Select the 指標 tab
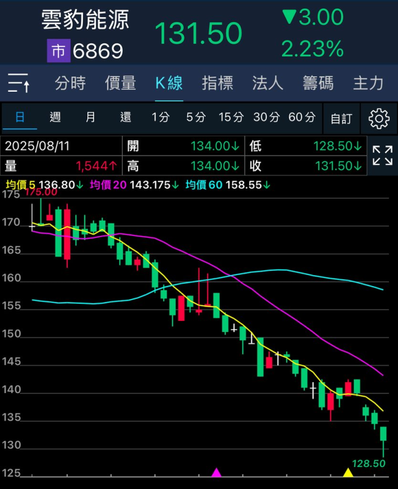Image resolution: width=398 pixels, height=489 pixels. tap(217, 83)
